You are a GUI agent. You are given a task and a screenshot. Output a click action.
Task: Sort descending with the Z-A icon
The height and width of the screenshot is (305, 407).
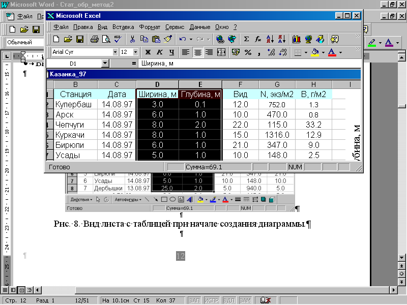[x=282, y=39]
